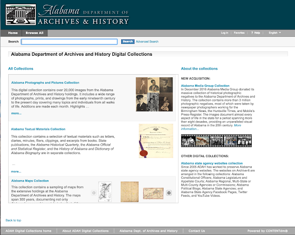Open Alabama Textual Materials Collection
The image size is (295, 235).
point(38,129)
